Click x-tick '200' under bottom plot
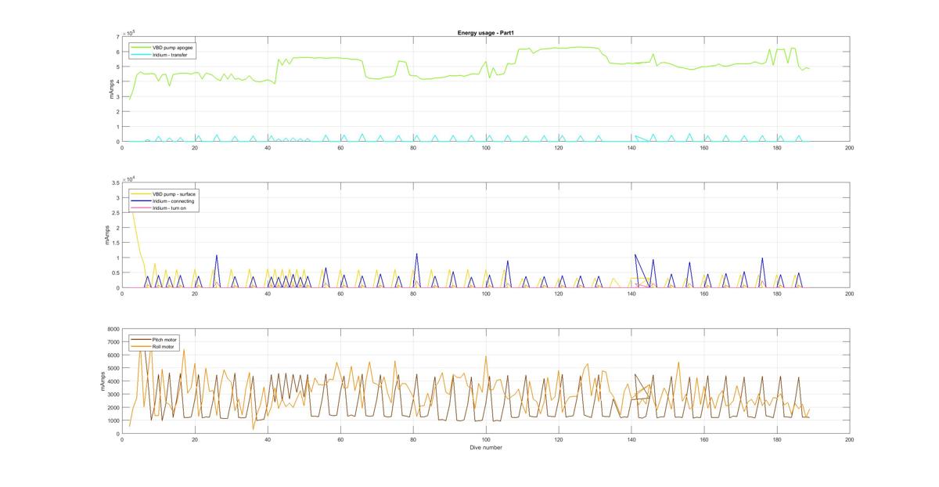 [x=850, y=439]
